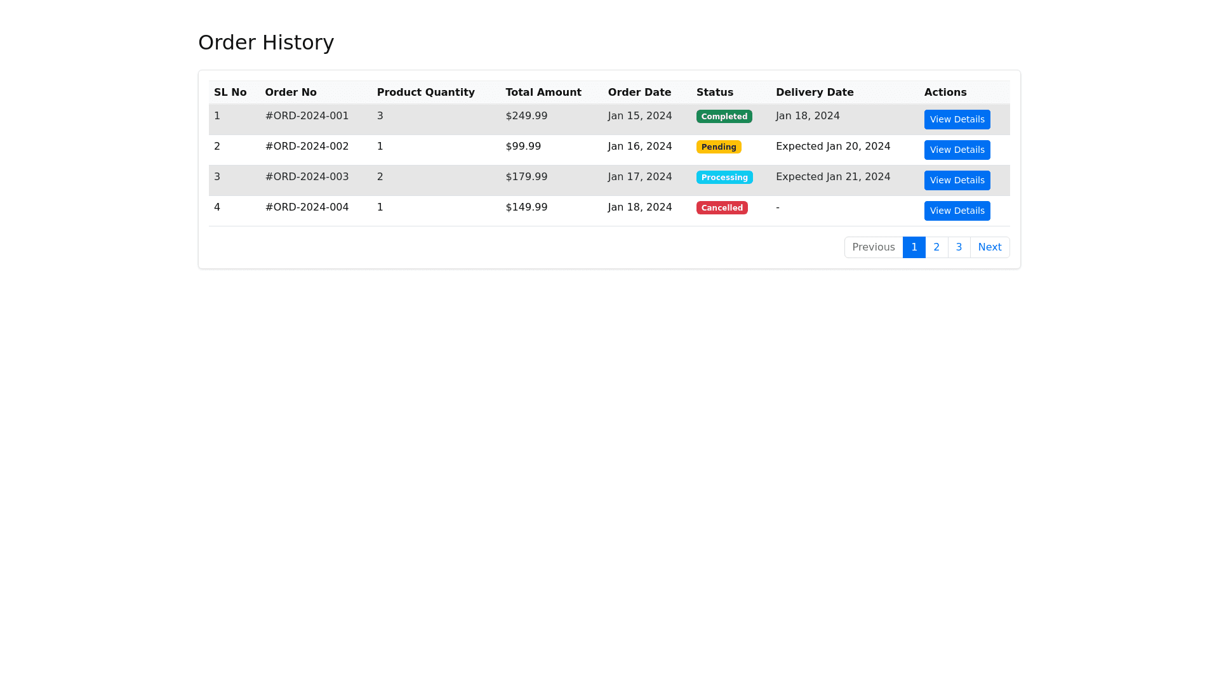1219x685 pixels.
Task: Click the Order Date column header
Action: point(639,93)
